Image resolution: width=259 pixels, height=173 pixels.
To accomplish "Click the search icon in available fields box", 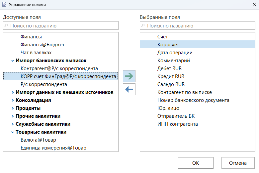I will [x=6, y=26].
